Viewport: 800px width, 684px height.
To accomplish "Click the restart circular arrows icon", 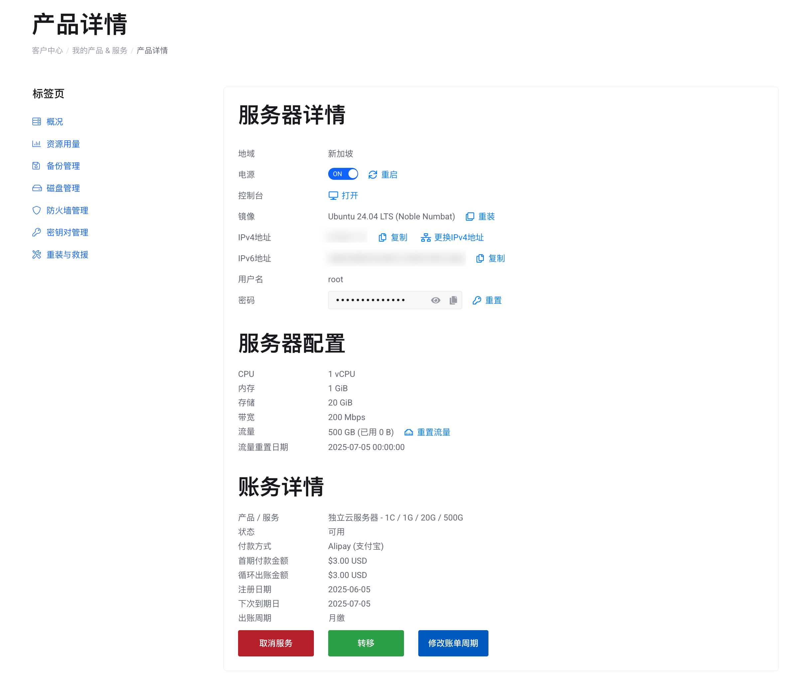I will click(373, 175).
